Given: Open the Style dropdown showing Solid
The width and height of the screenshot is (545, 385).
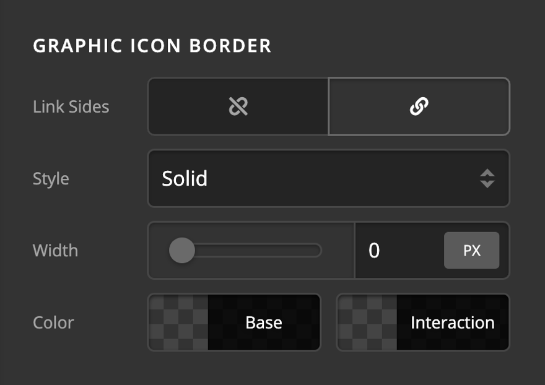Looking at the screenshot, I should click(x=328, y=178).
